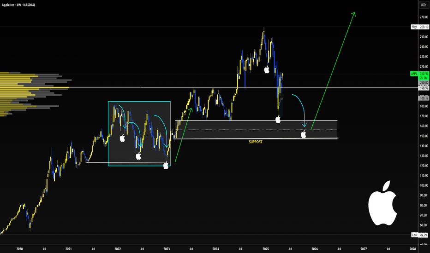
Task: Click 80.00 on the price axis
Action: click(x=424, y=205)
